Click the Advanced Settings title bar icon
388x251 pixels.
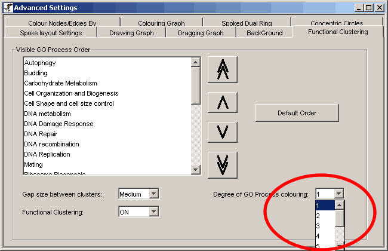pyautogui.click(x=7, y=7)
